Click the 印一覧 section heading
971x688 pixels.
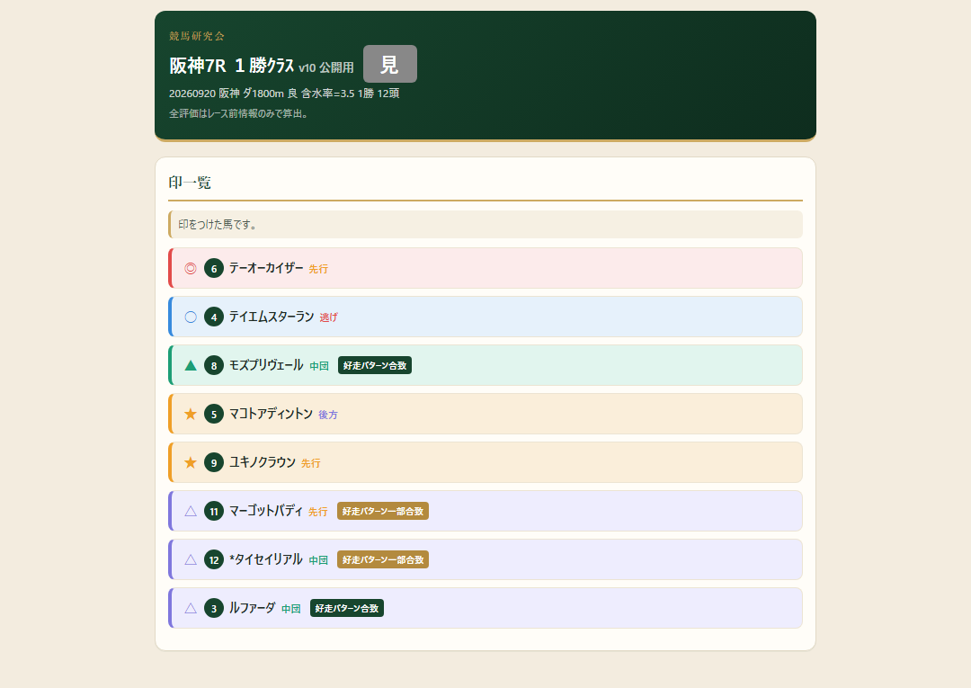pos(190,182)
